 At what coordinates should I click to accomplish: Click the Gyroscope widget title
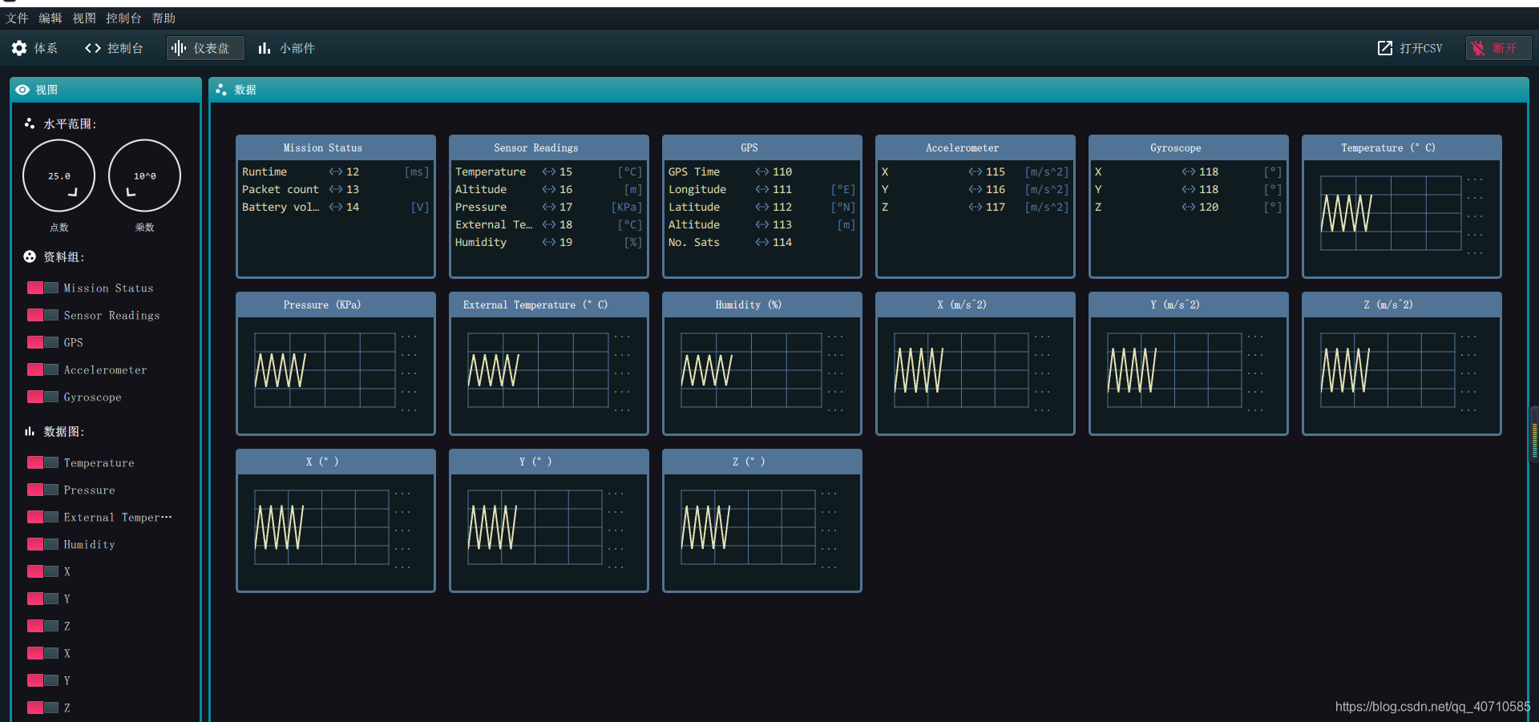(1175, 147)
